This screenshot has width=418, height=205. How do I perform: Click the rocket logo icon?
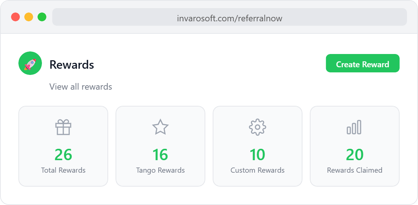click(30, 63)
